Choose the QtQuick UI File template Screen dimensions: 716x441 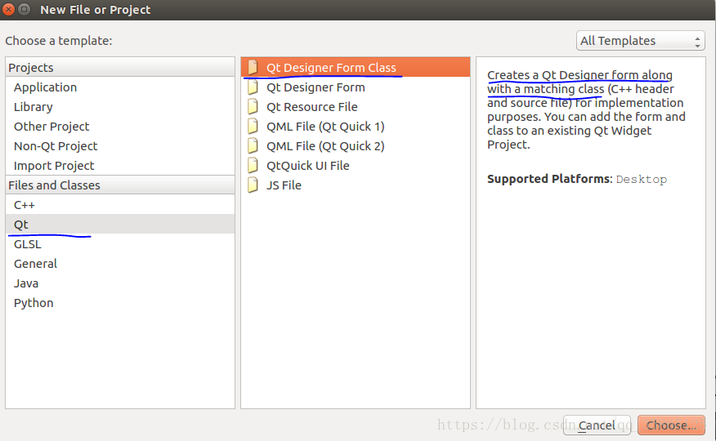coord(356,166)
